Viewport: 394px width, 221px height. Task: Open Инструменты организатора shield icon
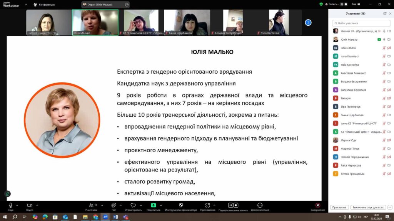[181, 205]
